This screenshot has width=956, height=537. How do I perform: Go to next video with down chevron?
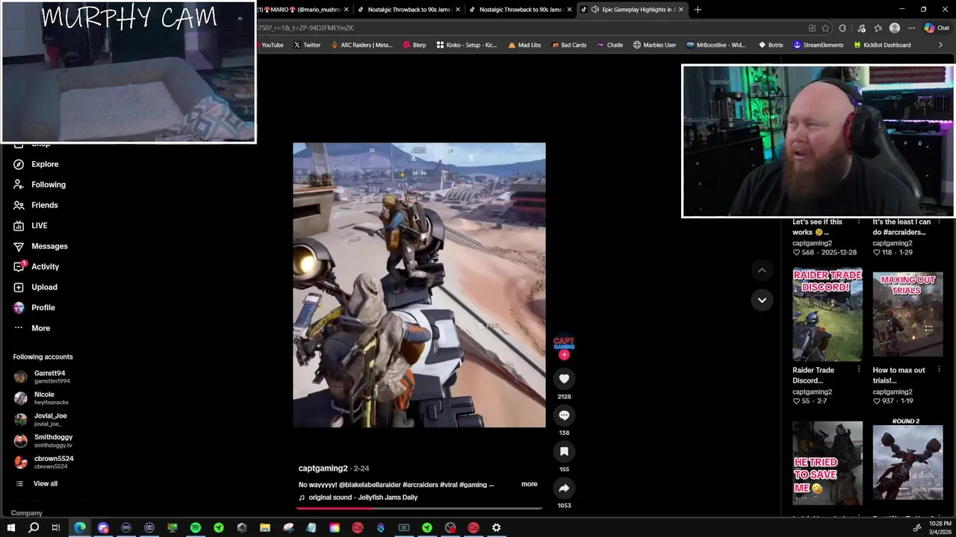[762, 300]
